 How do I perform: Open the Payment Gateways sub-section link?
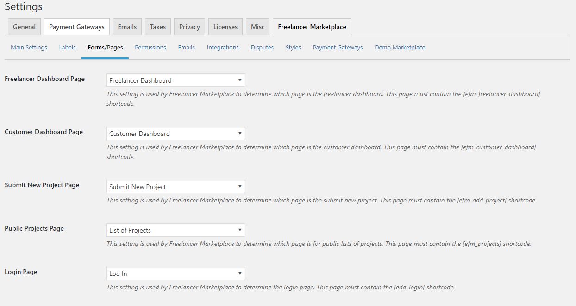[x=338, y=47]
